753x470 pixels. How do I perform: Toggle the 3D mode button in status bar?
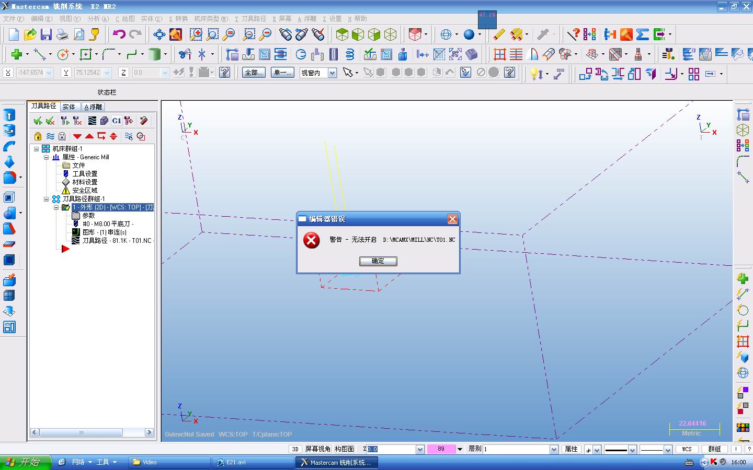coord(295,449)
